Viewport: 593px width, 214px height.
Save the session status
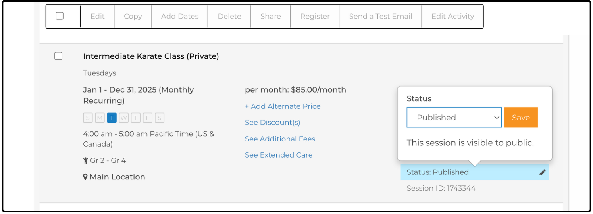pyautogui.click(x=521, y=118)
